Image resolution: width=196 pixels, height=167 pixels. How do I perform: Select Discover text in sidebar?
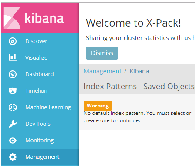[x=36, y=41]
